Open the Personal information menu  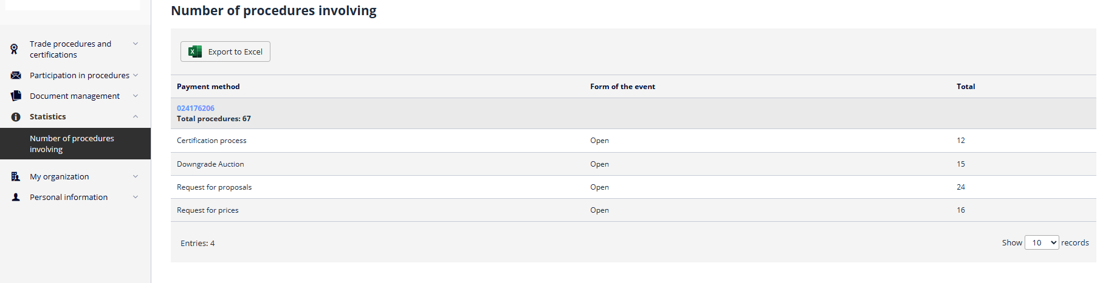point(69,197)
